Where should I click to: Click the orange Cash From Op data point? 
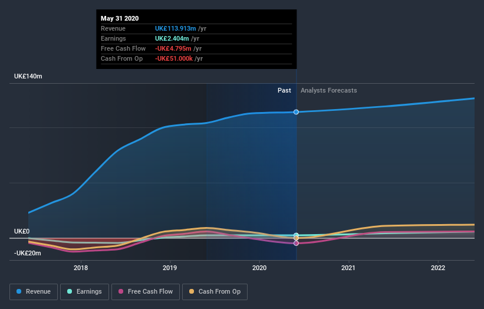point(296,238)
